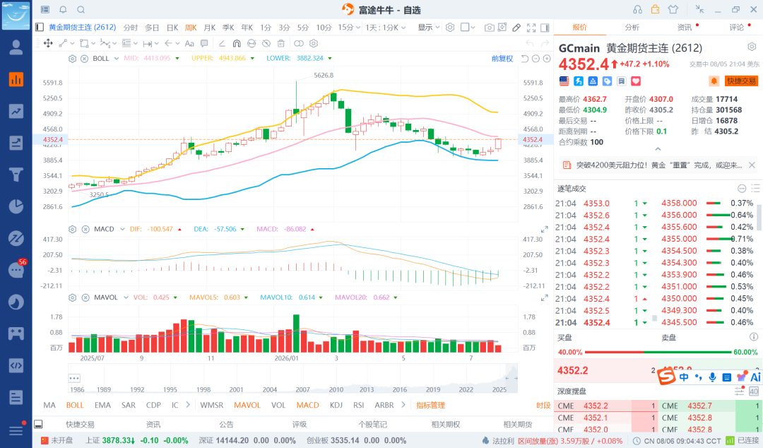Click the fullscreen chart icon

click(x=531, y=28)
